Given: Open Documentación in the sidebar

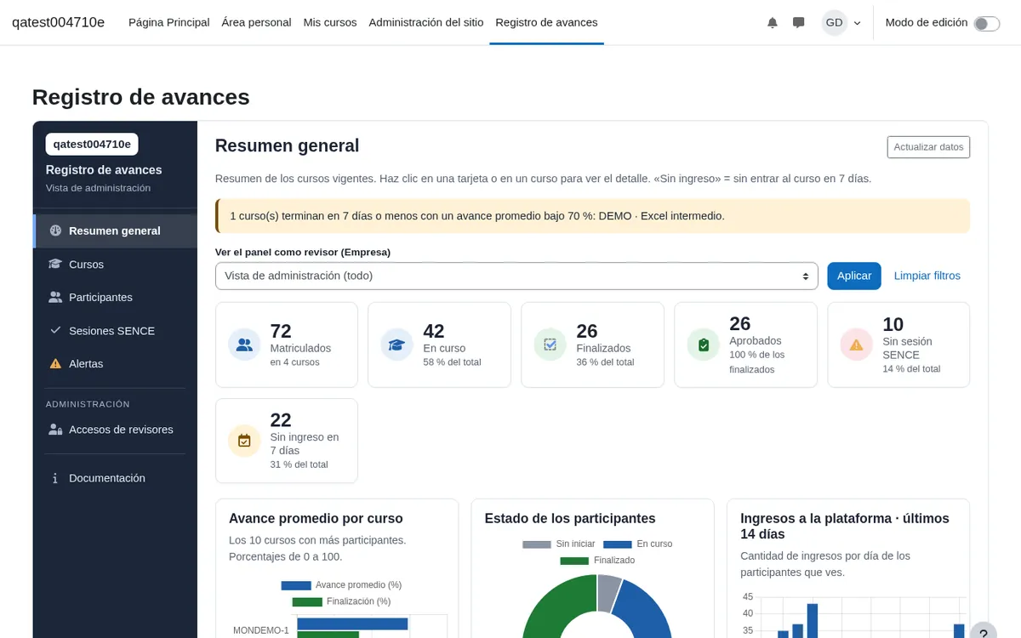Looking at the screenshot, I should click(115, 478).
